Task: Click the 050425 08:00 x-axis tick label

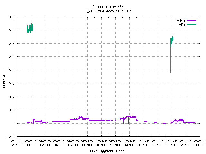Action: point(87,143)
